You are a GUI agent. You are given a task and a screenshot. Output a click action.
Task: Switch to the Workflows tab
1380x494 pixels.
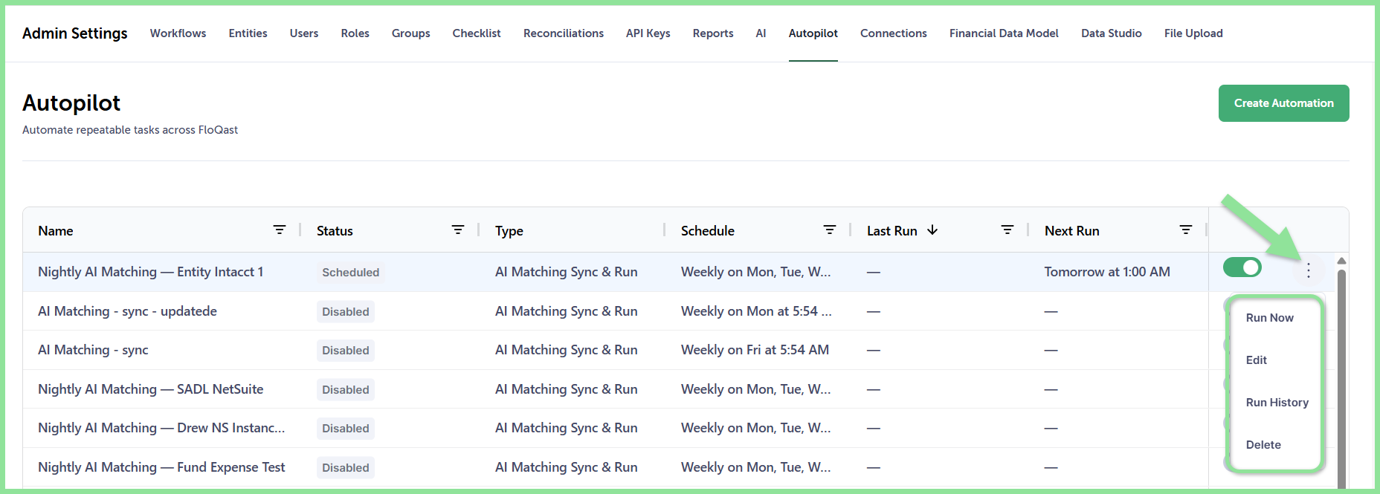(178, 33)
